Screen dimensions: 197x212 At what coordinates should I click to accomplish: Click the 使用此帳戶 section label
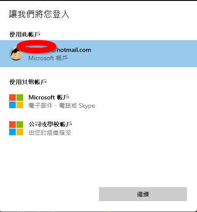[25, 34]
